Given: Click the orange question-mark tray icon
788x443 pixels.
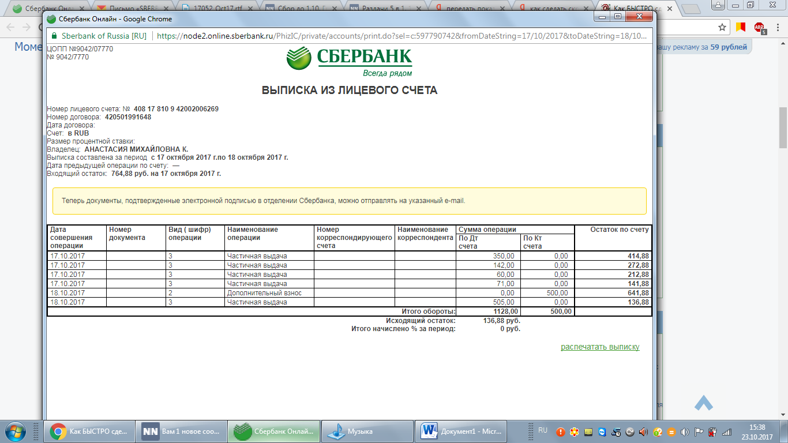Looking at the screenshot, I should 658,431.
